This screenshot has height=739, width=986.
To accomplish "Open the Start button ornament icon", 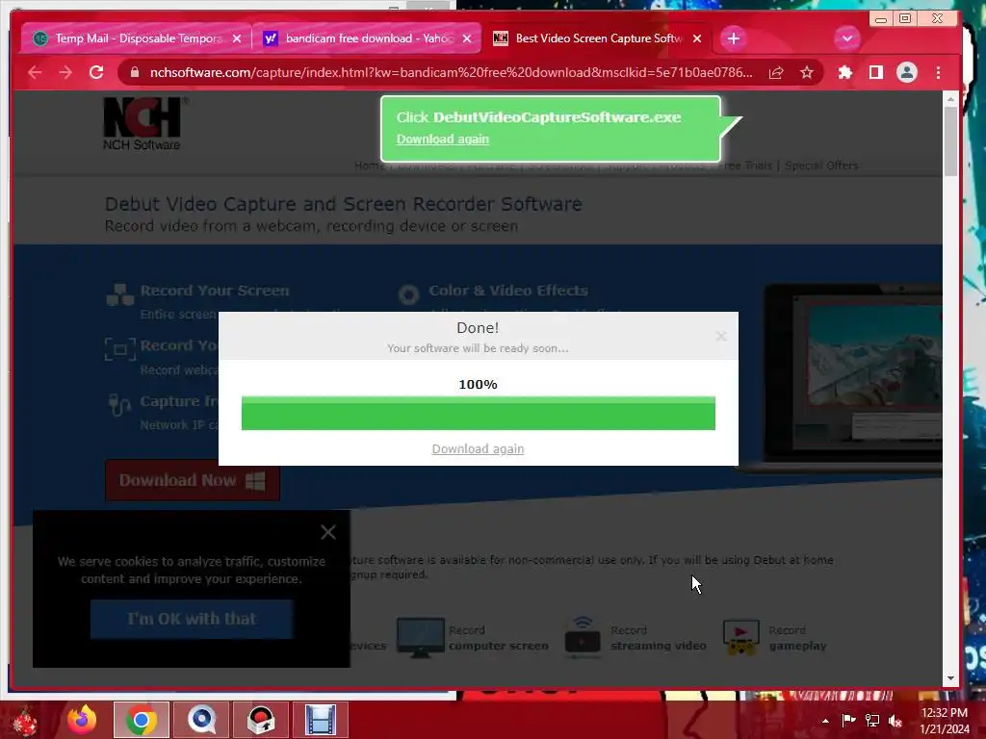I will [x=25, y=721].
